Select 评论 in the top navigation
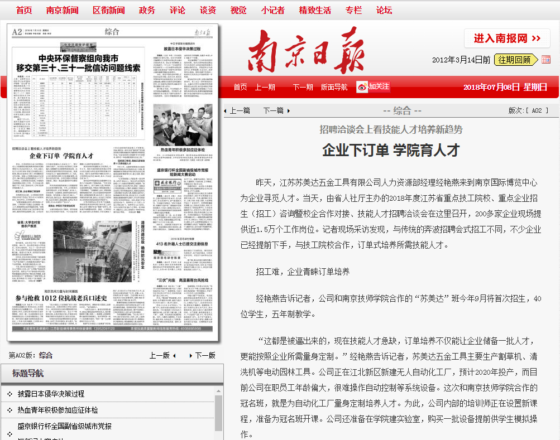The height and width of the screenshot is (440, 560). pyautogui.click(x=177, y=10)
